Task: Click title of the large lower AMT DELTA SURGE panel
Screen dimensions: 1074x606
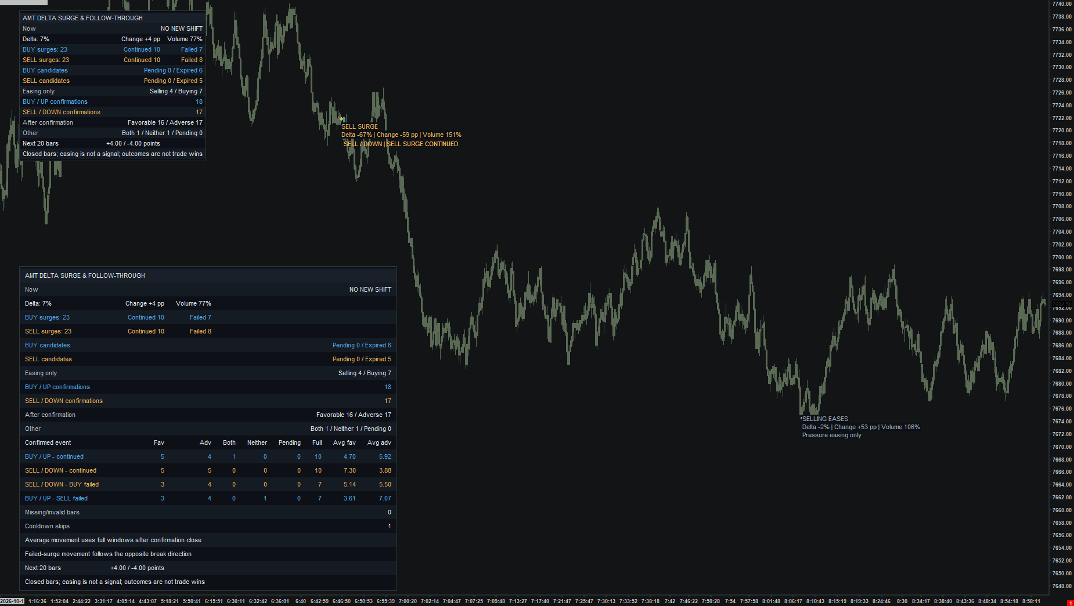Action: (x=85, y=275)
